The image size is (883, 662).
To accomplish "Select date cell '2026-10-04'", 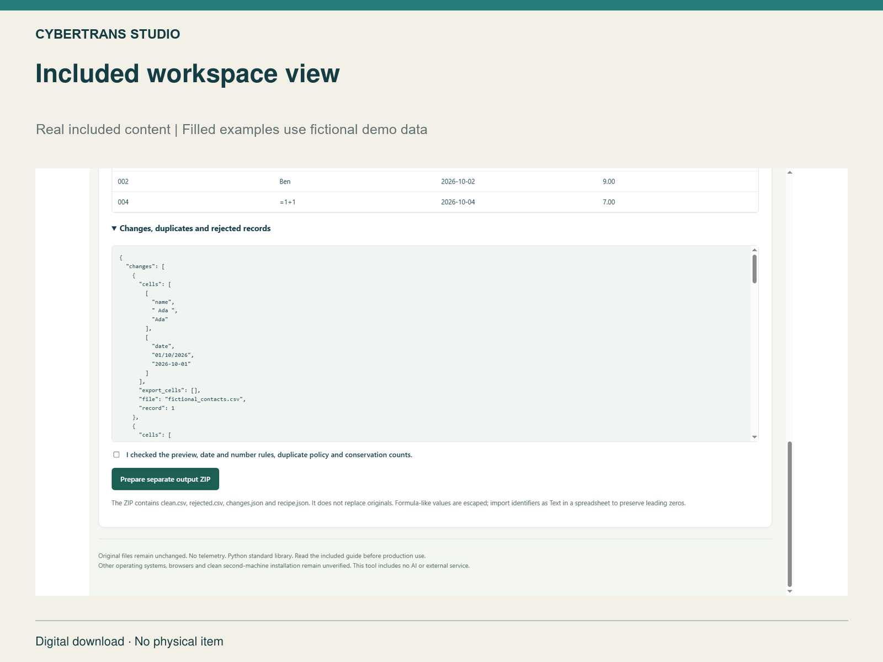I will coord(458,202).
